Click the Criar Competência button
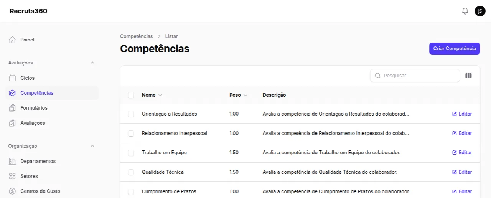 [x=455, y=49]
